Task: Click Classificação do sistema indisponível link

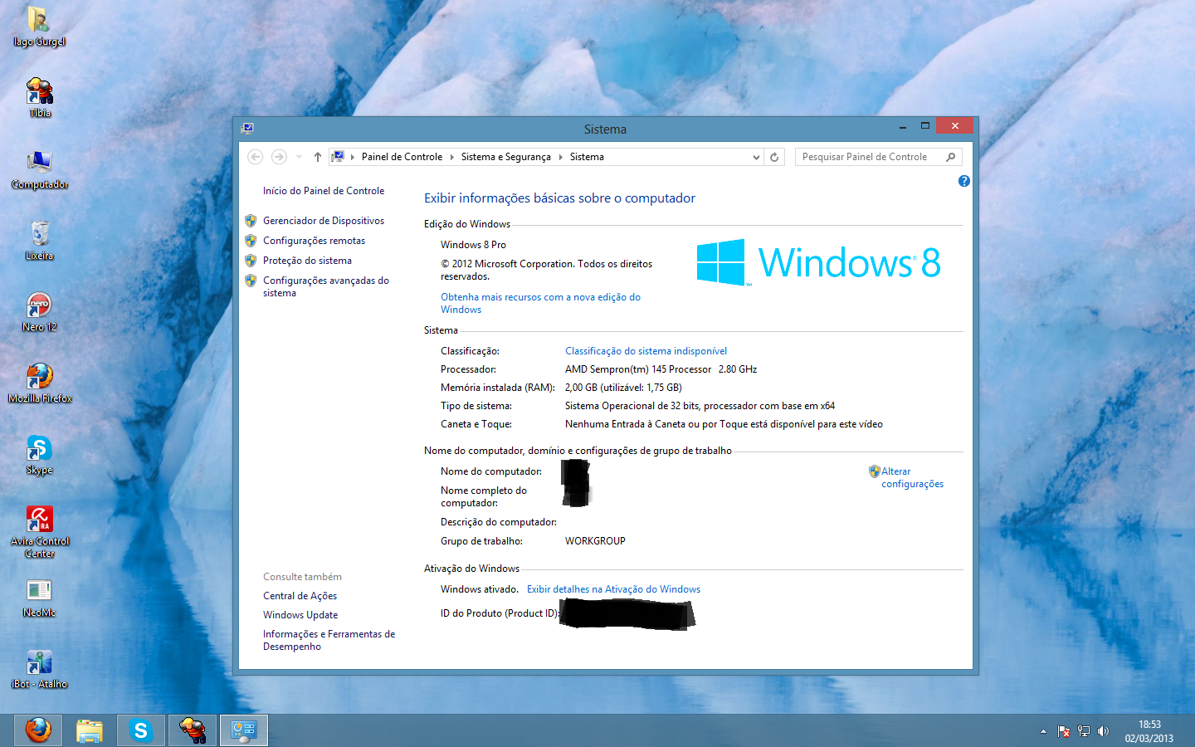Action: [x=646, y=351]
